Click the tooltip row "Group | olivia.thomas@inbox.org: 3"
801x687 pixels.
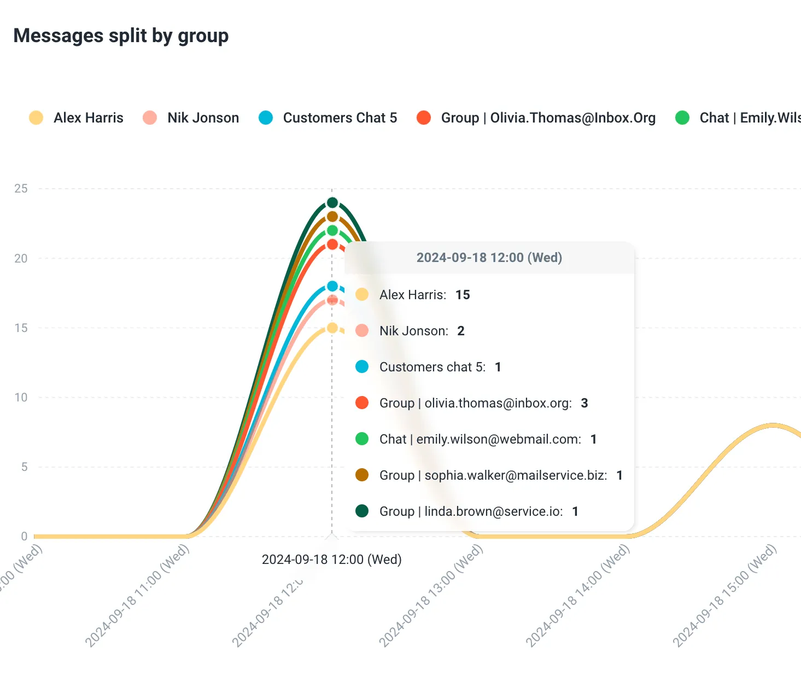coord(472,403)
